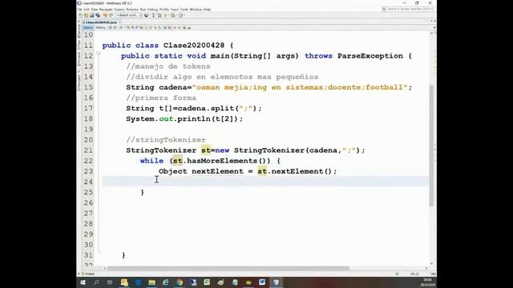Click the Shift Line Right icon

point(169,28)
